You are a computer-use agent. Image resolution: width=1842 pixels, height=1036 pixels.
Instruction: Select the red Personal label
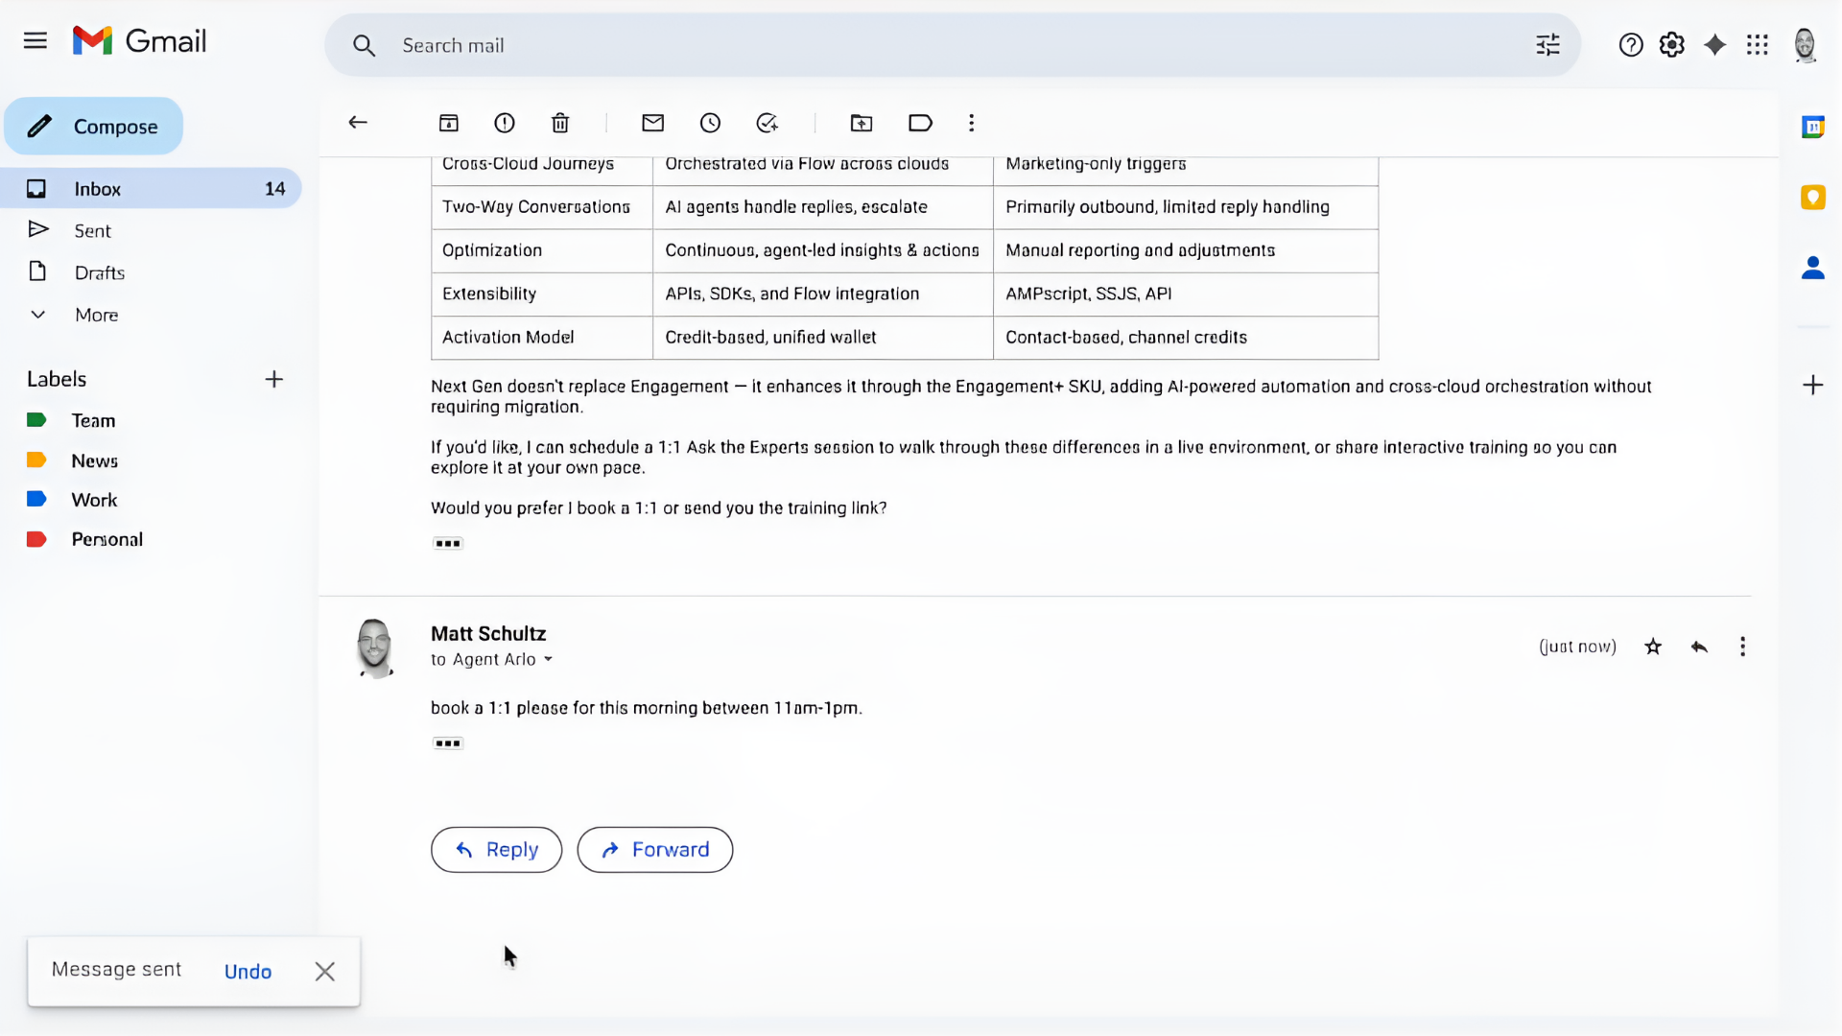[x=106, y=540]
